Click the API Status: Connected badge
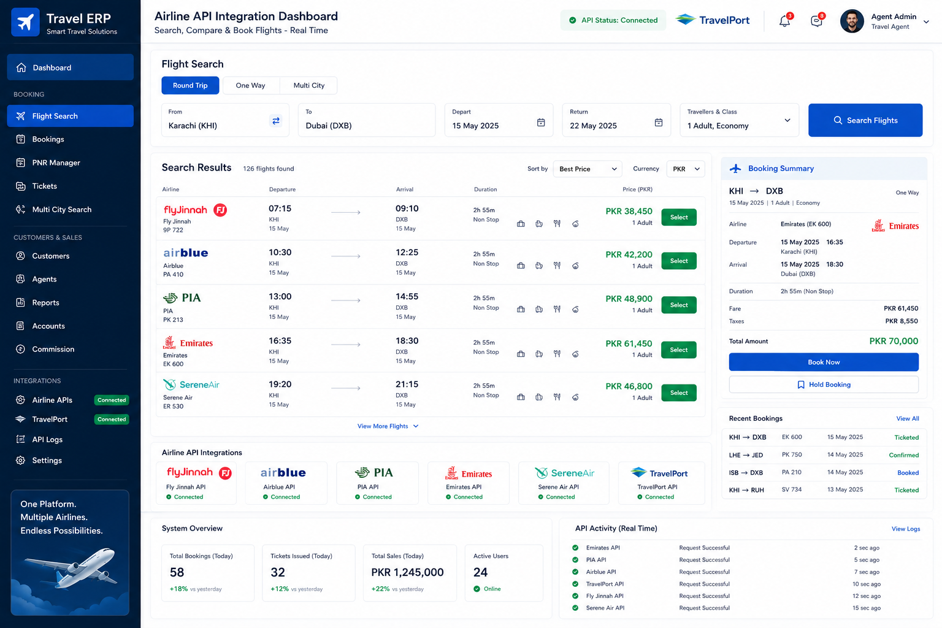This screenshot has height=628, width=942. [x=612, y=20]
